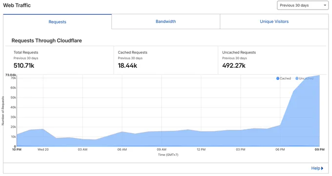Click the Web Traffic title
The image size is (332, 176).
pos(17,5)
